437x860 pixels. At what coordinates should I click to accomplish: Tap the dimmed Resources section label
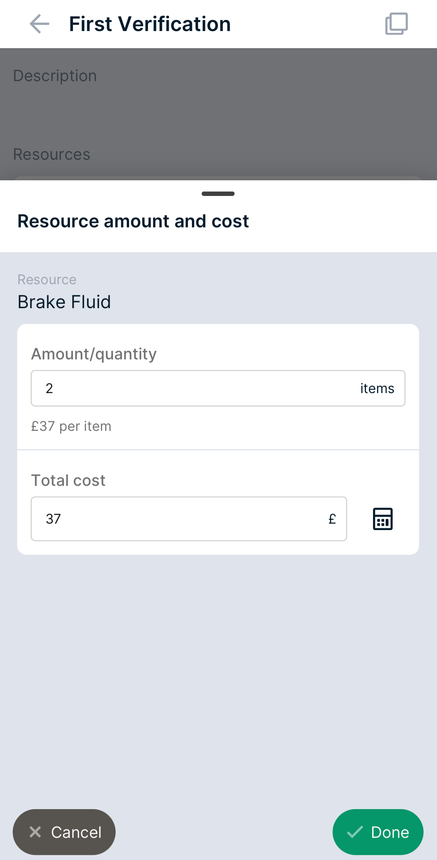point(51,154)
